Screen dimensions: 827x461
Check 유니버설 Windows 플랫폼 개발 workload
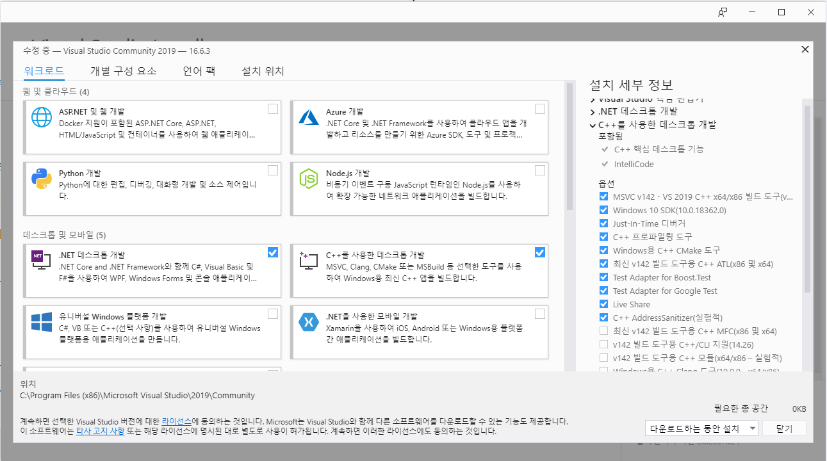click(x=273, y=313)
